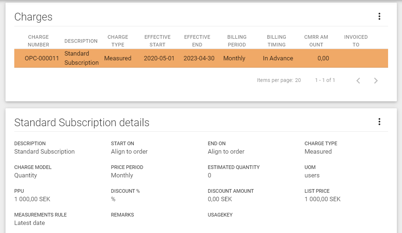The image size is (402, 233).
Task: Click the Estimated Quantity value 0
Action: click(x=209, y=176)
